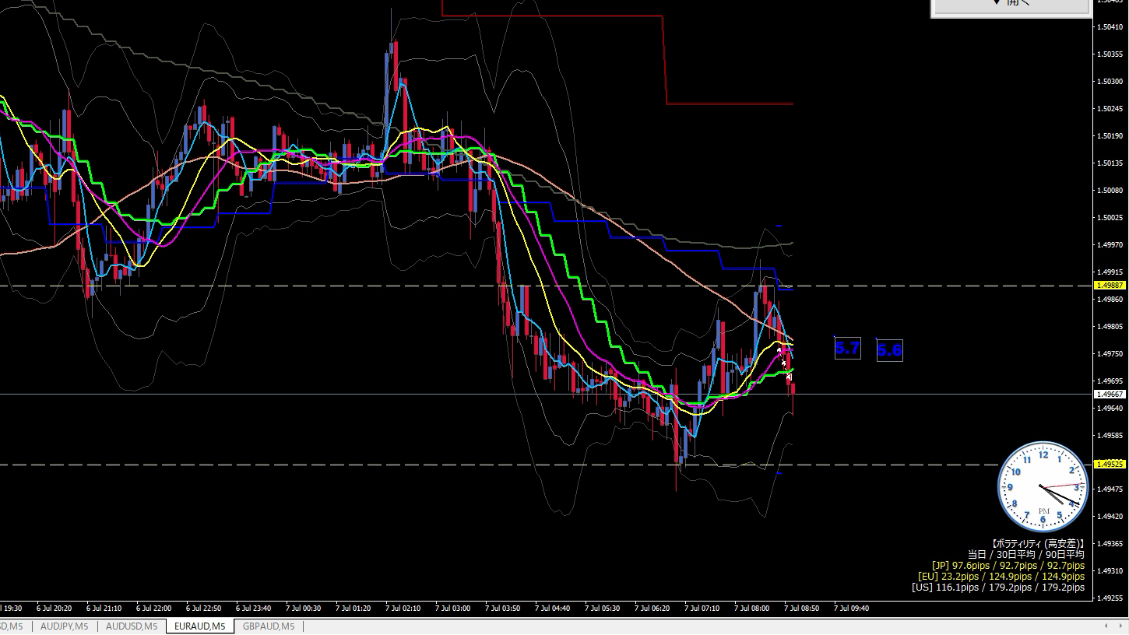Click the analog clock widget
The width and height of the screenshot is (1129, 635).
click(x=1043, y=486)
